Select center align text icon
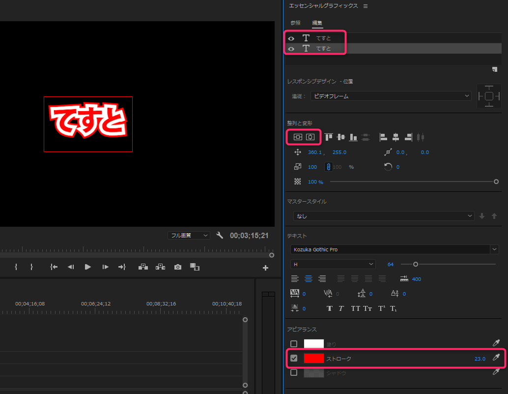 [x=309, y=279]
